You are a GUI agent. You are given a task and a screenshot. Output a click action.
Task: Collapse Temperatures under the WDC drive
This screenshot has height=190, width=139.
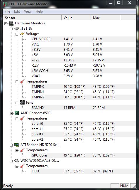(x=17, y=167)
